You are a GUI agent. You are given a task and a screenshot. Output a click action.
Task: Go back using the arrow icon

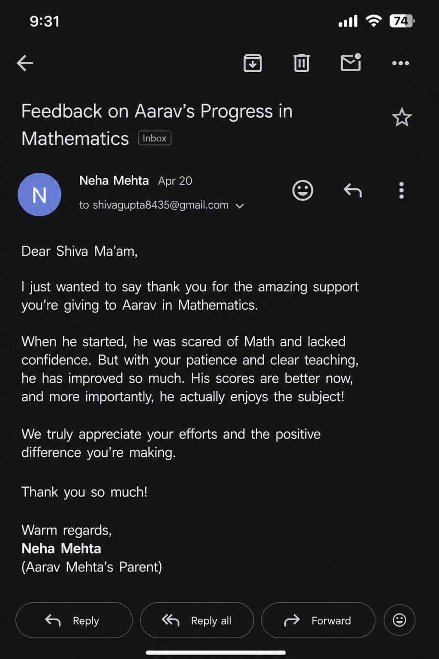pyautogui.click(x=25, y=63)
